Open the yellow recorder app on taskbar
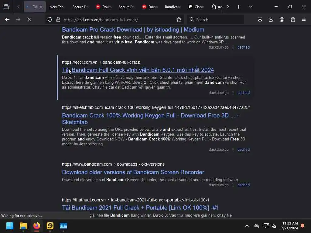 (x=50, y=226)
